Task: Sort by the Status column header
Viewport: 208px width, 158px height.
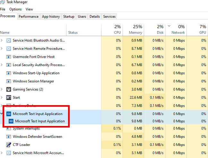Action: click(x=84, y=30)
